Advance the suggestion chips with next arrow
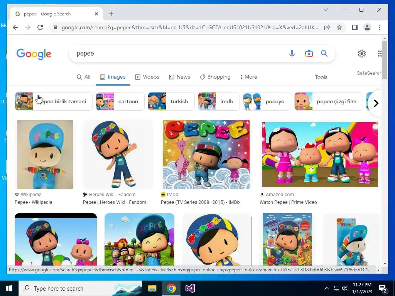 point(376,103)
